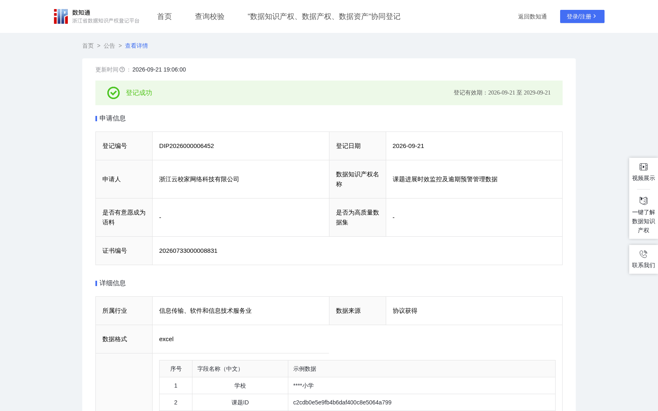Open 一键了解数据知识产权 guide icon
This screenshot has height=411, width=658.
click(644, 201)
